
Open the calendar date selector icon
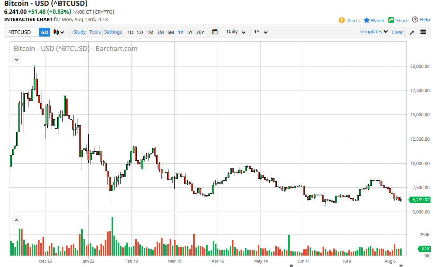[215, 32]
